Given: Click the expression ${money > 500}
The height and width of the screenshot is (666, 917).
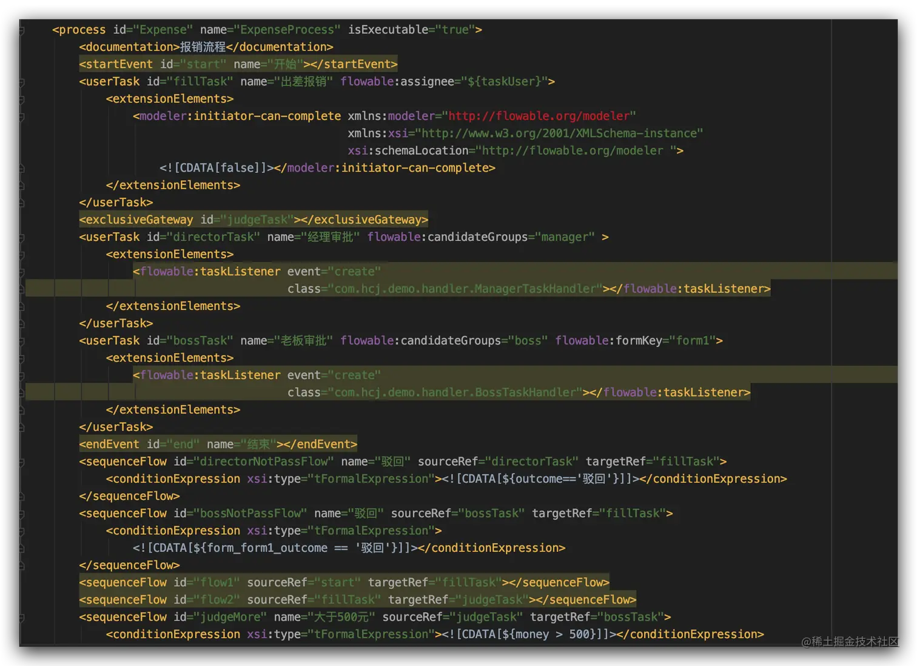Looking at the screenshot, I should coord(550,634).
